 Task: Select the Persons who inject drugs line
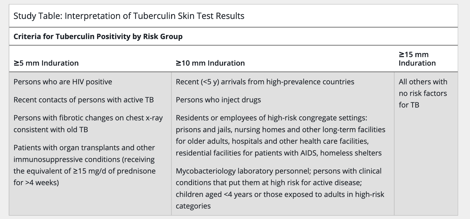point(218,100)
